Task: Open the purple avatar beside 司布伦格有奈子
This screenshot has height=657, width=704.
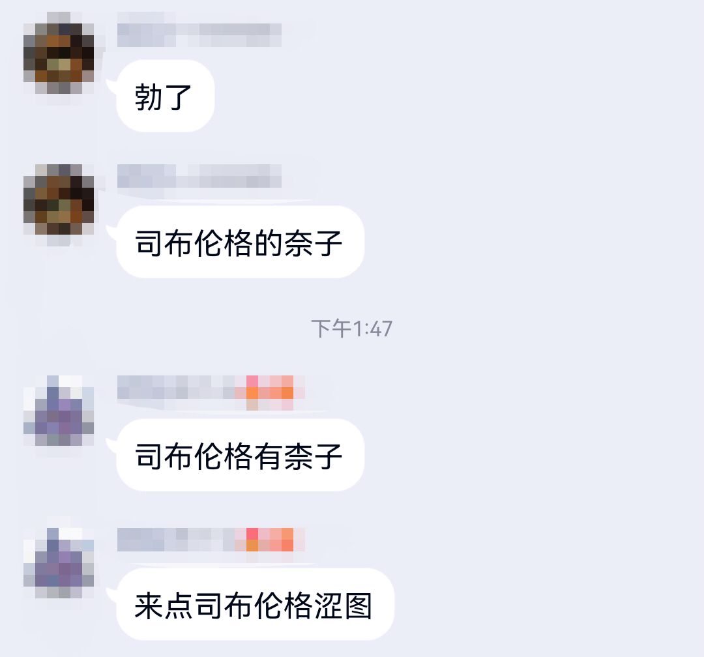Action: pyautogui.click(x=59, y=411)
